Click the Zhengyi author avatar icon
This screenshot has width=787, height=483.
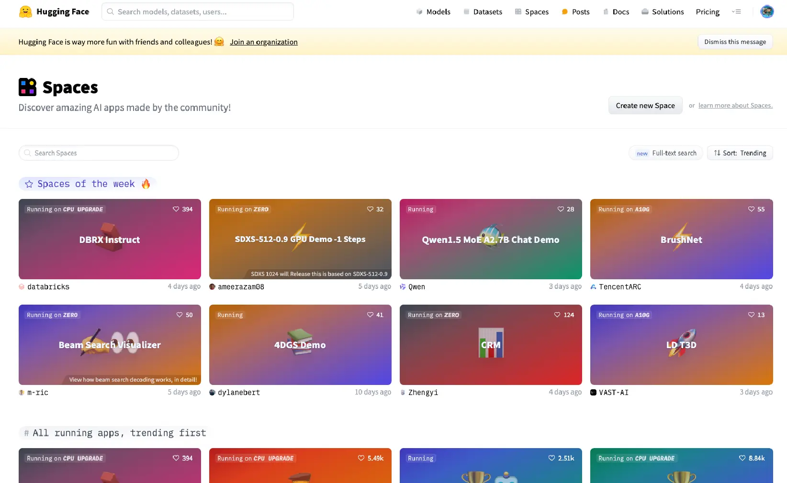point(403,393)
